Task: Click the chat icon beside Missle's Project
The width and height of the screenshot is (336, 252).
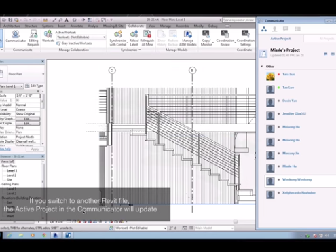Action: [x=326, y=54]
